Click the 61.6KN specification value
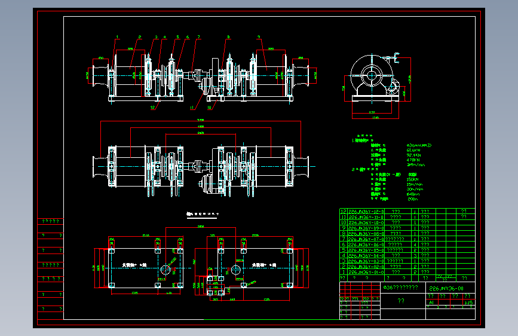518x336 pixels. (x=413, y=150)
